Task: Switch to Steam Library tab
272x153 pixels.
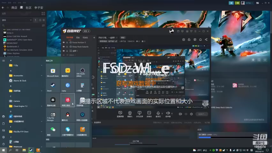Action: [x=21, y=7]
